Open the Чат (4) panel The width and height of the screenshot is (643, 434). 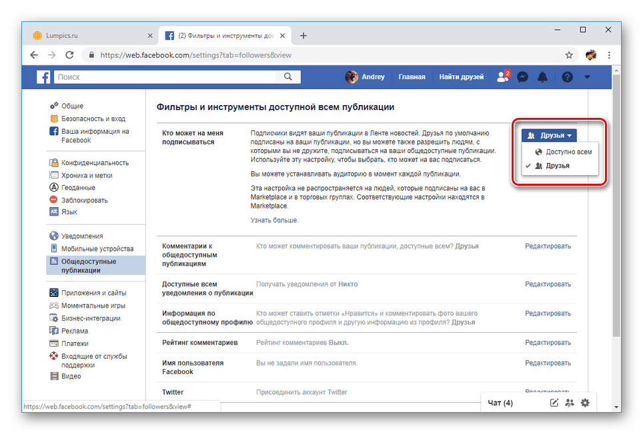(500, 403)
